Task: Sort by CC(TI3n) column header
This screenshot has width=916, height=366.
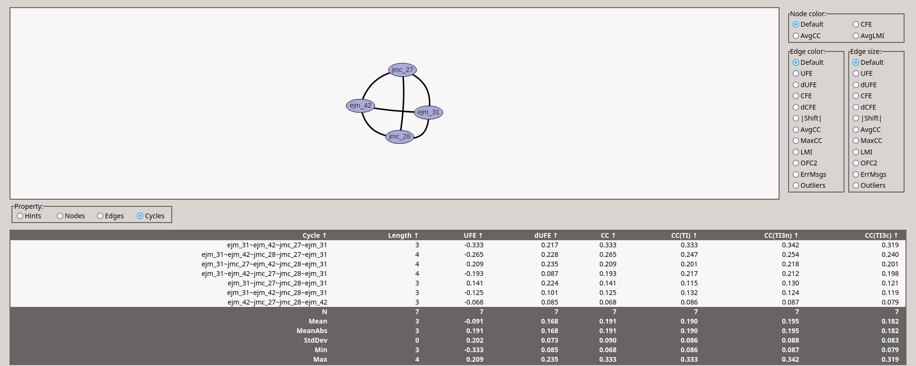Action: tap(781, 235)
